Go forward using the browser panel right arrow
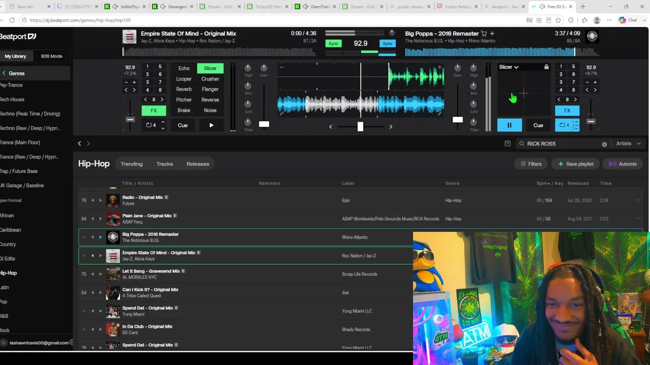 [x=88, y=143]
